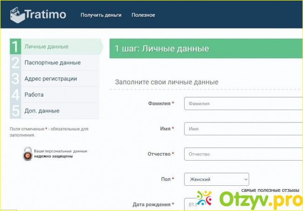Click the step number 3 icon
The image size is (303, 211).
point(15,79)
